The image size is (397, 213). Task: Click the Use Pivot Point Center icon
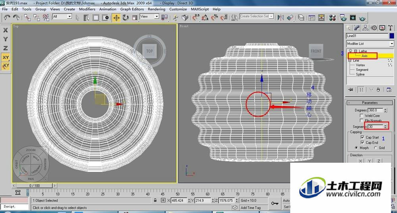[165, 17]
